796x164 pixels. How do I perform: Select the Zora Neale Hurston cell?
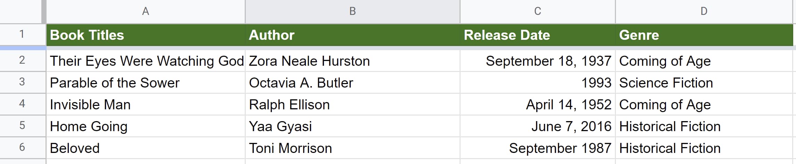(352, 61)
